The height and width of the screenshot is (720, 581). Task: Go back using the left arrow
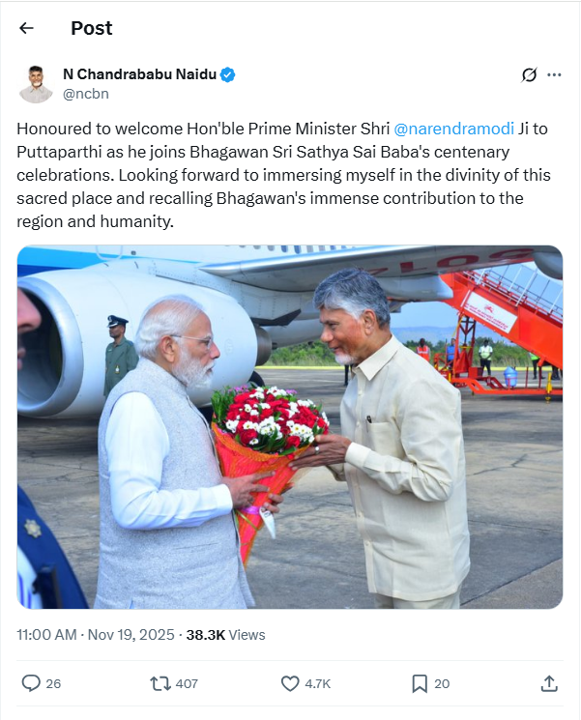pyautogui.click(x=27, y=28)
